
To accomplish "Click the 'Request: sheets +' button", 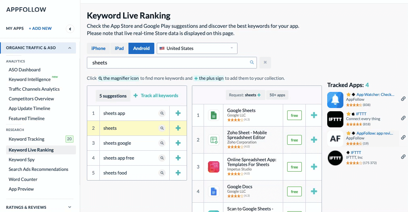I will (245, 95).
